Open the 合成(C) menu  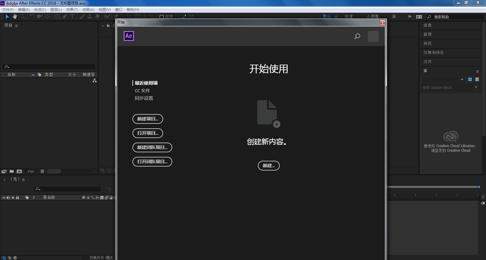coord(40,10)
